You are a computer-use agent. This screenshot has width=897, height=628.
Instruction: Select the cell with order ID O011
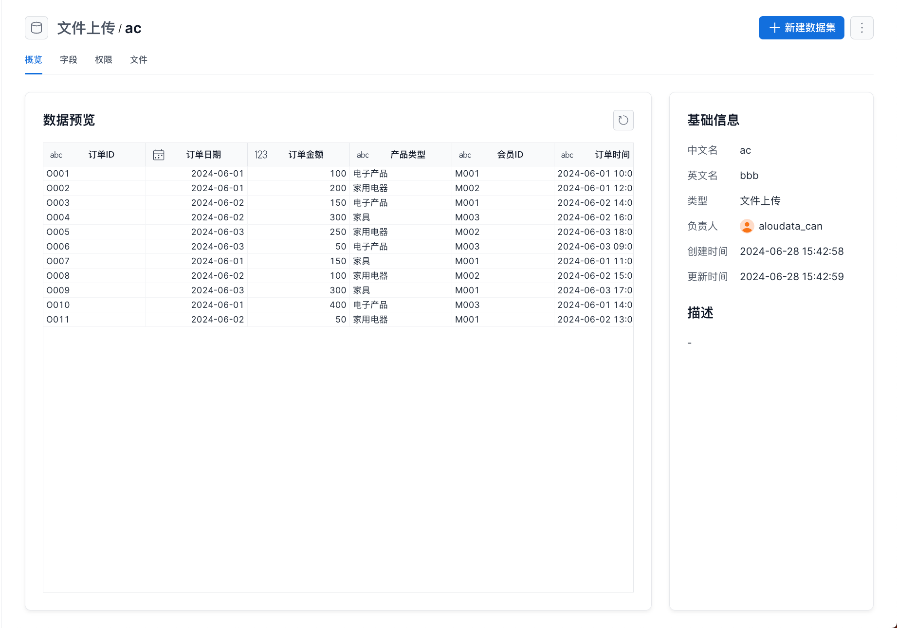pos(58,320)
